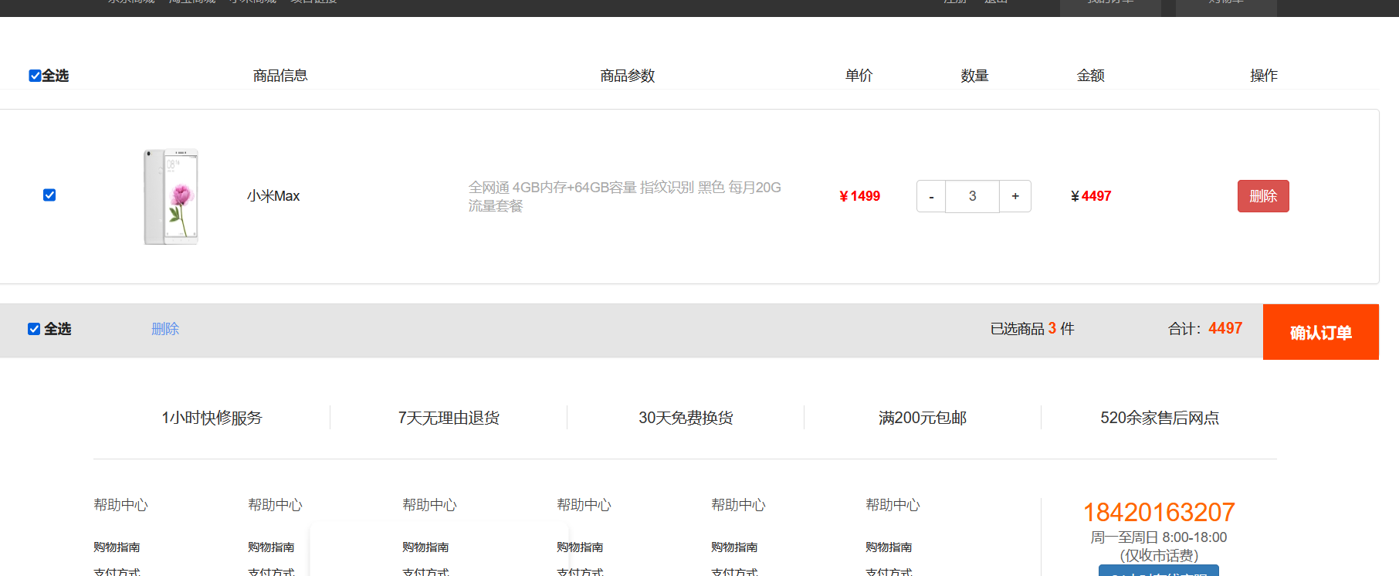The width and height of the screenshot is (1399, 576).
Task: Click the 单价 column header
Action: click(x=859, y=76)
